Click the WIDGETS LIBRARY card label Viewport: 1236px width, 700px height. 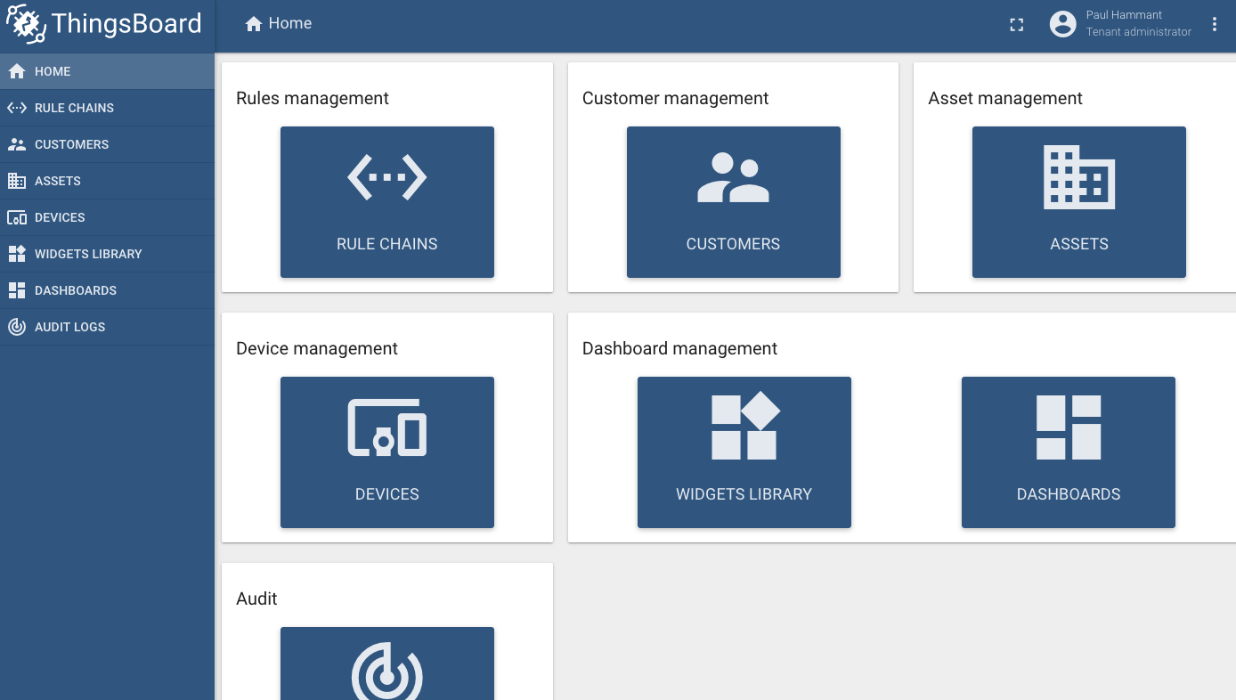coord(744,494)
